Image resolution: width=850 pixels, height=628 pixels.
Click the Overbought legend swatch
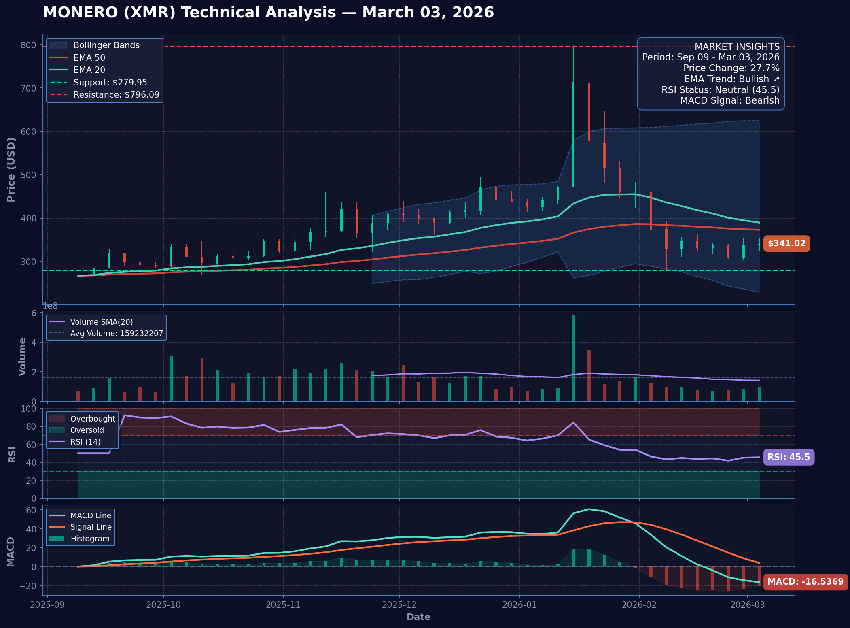[x=57, y=419]
